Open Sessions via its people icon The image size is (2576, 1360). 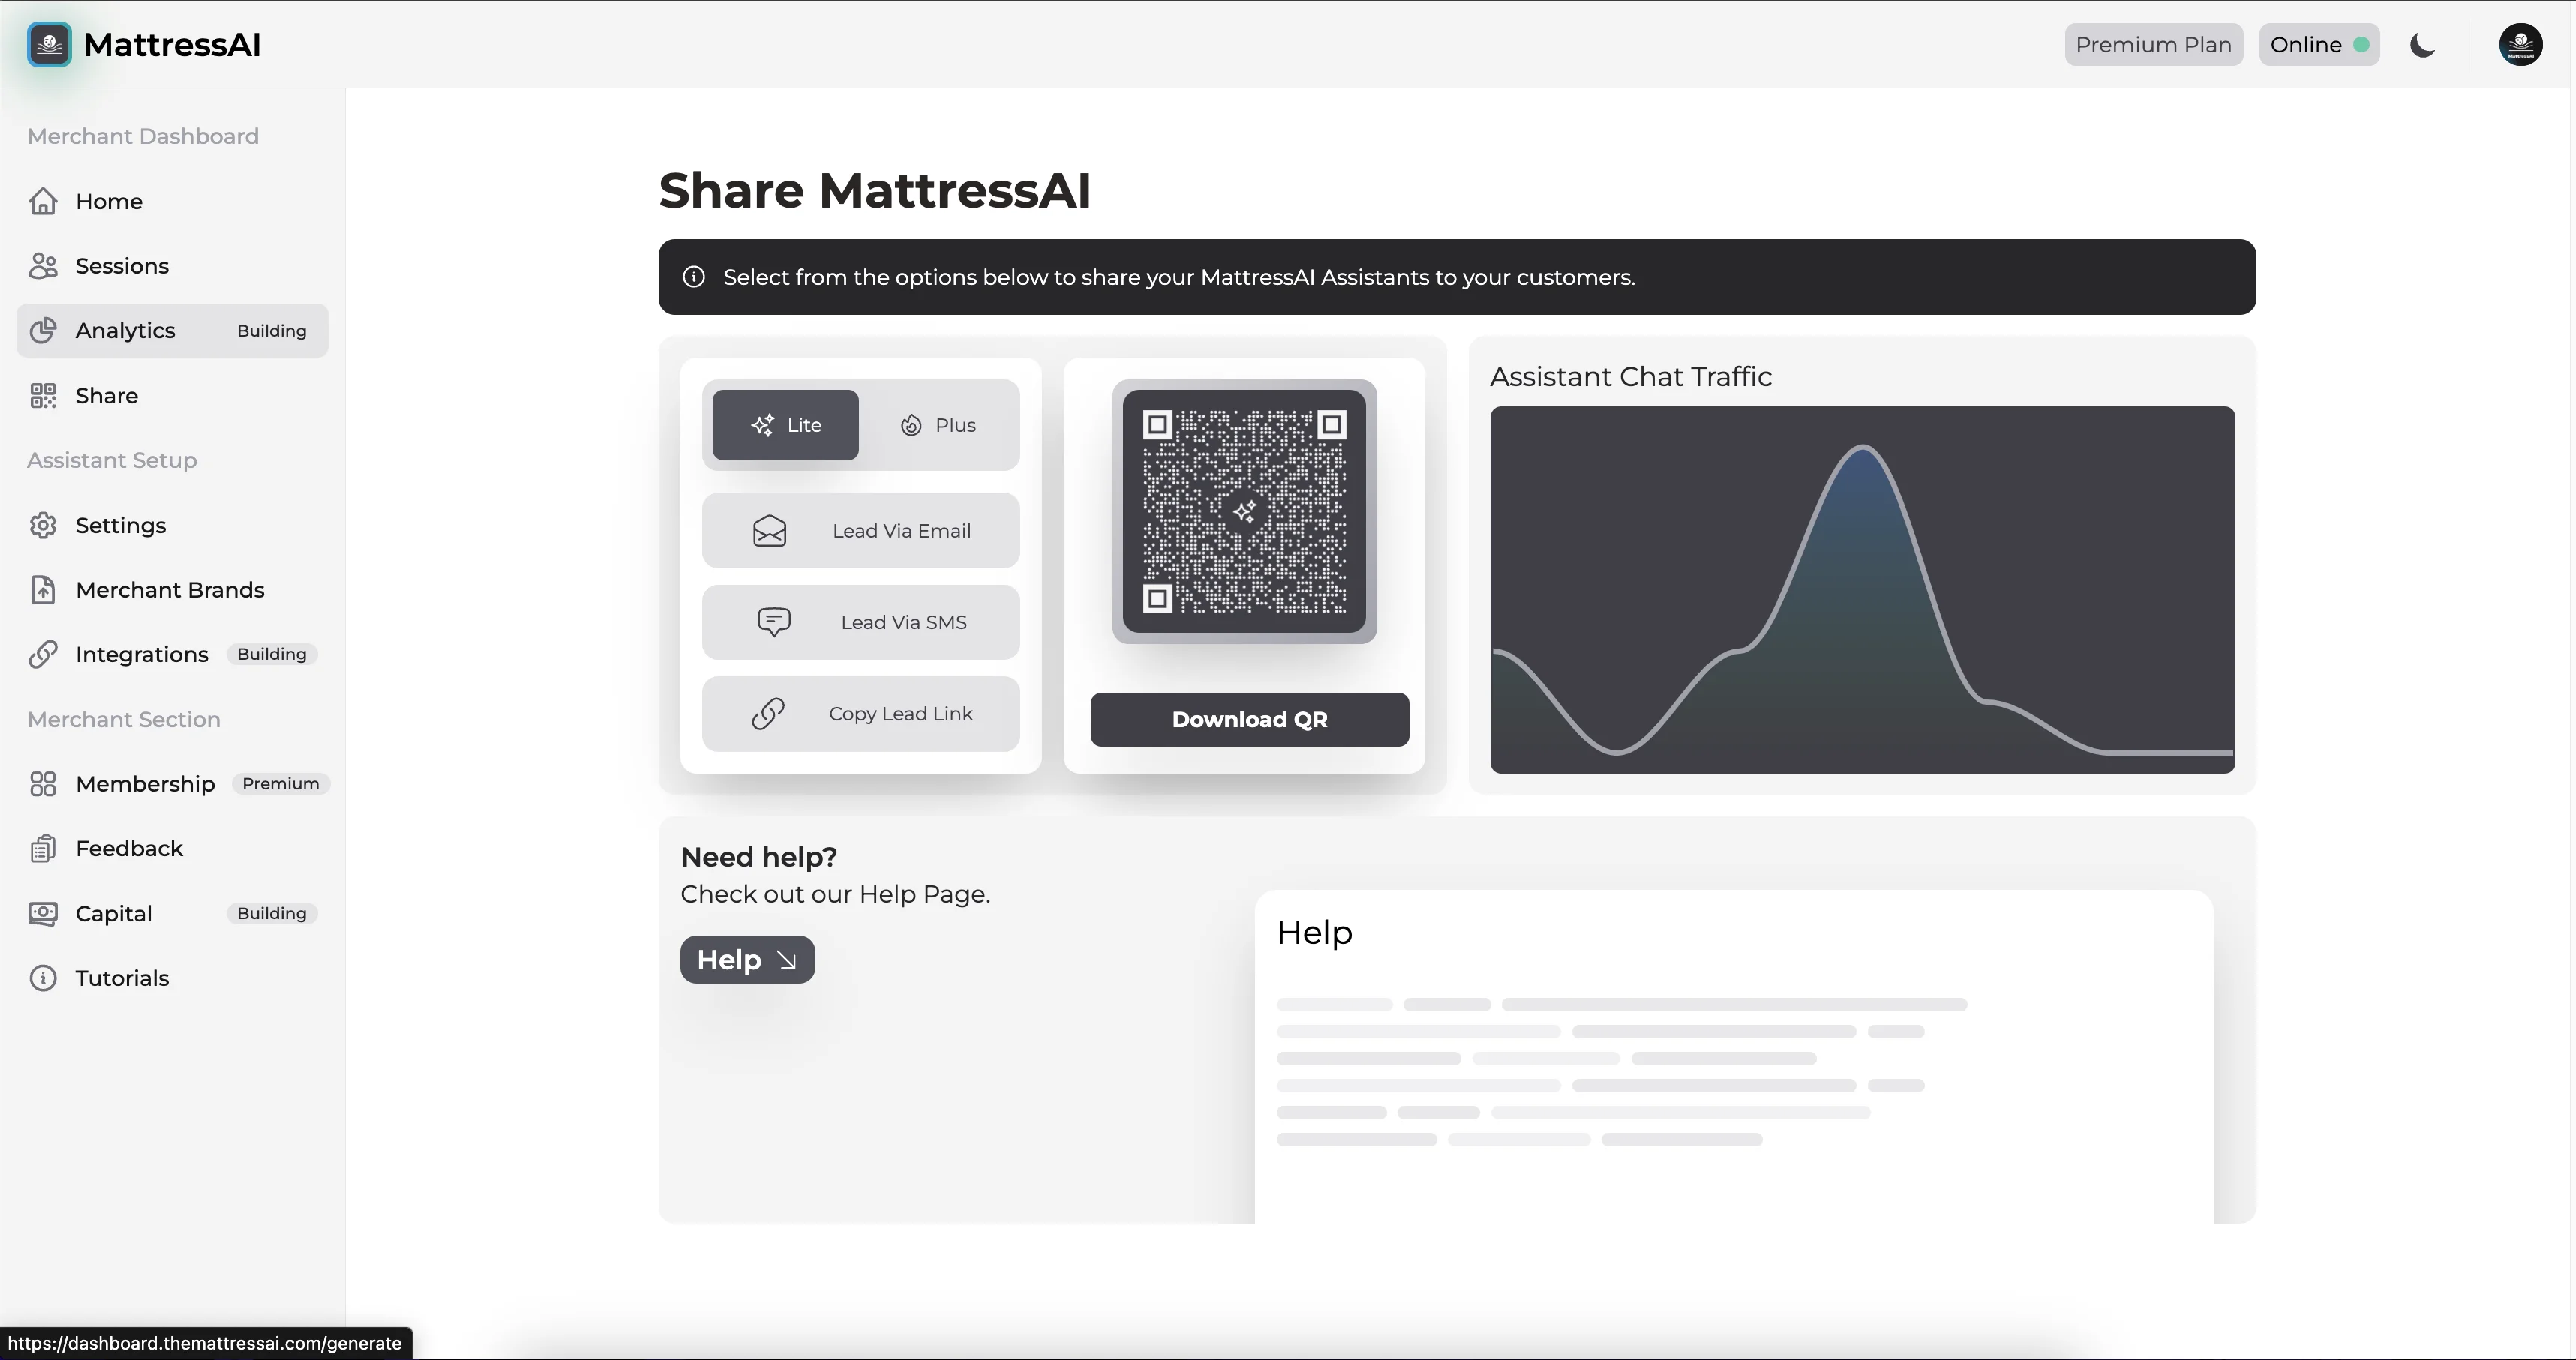coord(43,266)
